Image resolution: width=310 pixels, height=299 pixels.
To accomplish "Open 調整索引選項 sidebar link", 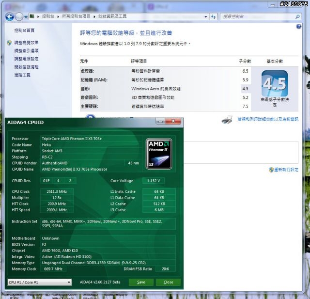I will pyautogui.click(x=26, y=50).
